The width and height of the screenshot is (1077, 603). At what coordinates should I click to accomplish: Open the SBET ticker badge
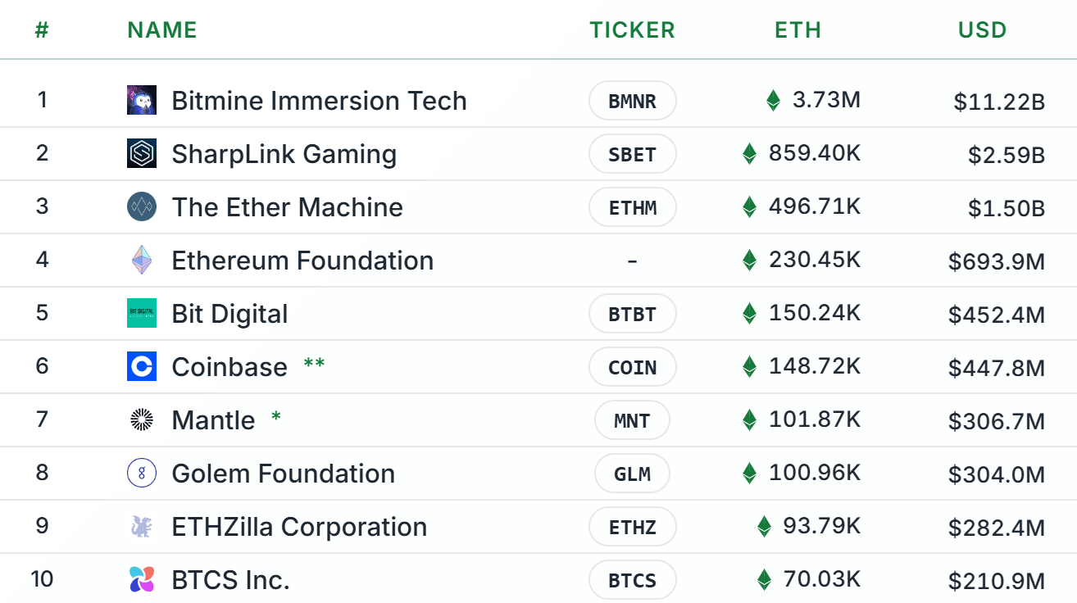tap(632, 153)
